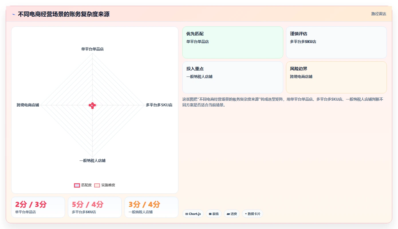398x229 pixels.
Task: Click 多平台多SKU店 caption under 5分 / 4分
Action: click(x=84, y=212)
